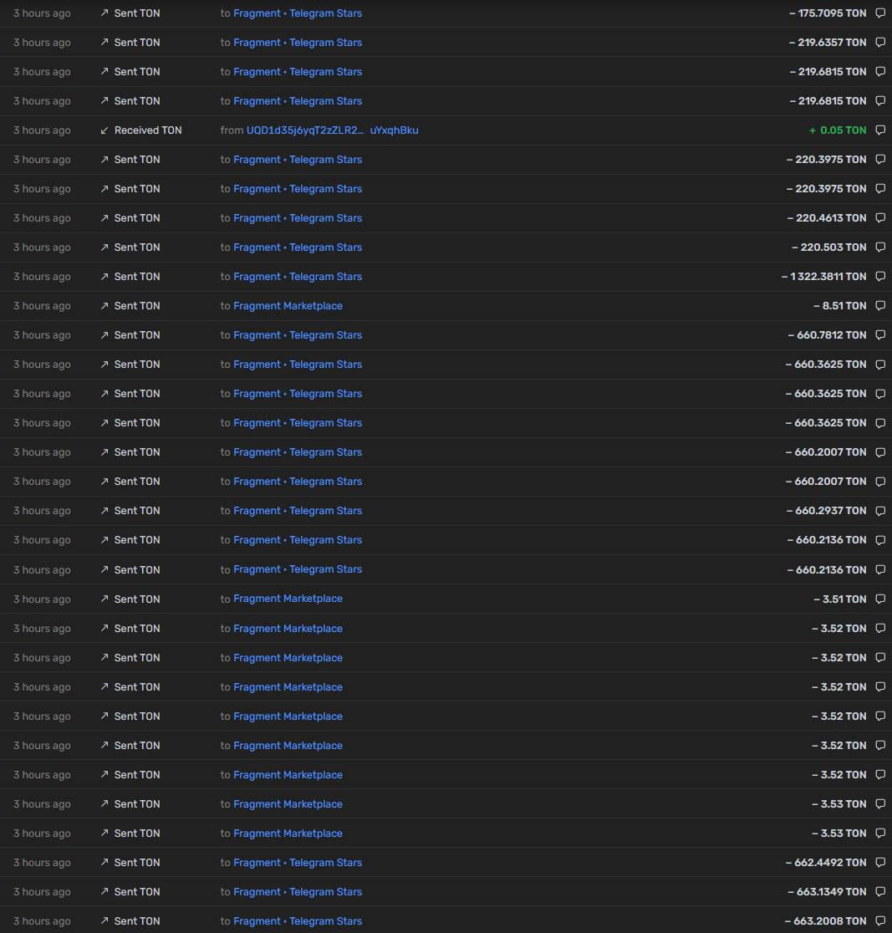Select outgoing arrow on the 660.2937 TON row

click(x=104, y=510)
